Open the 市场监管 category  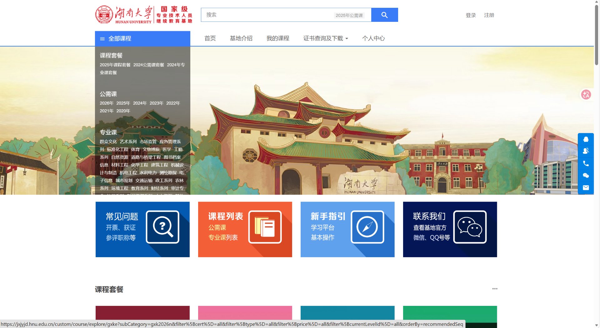tap(148, 142)
